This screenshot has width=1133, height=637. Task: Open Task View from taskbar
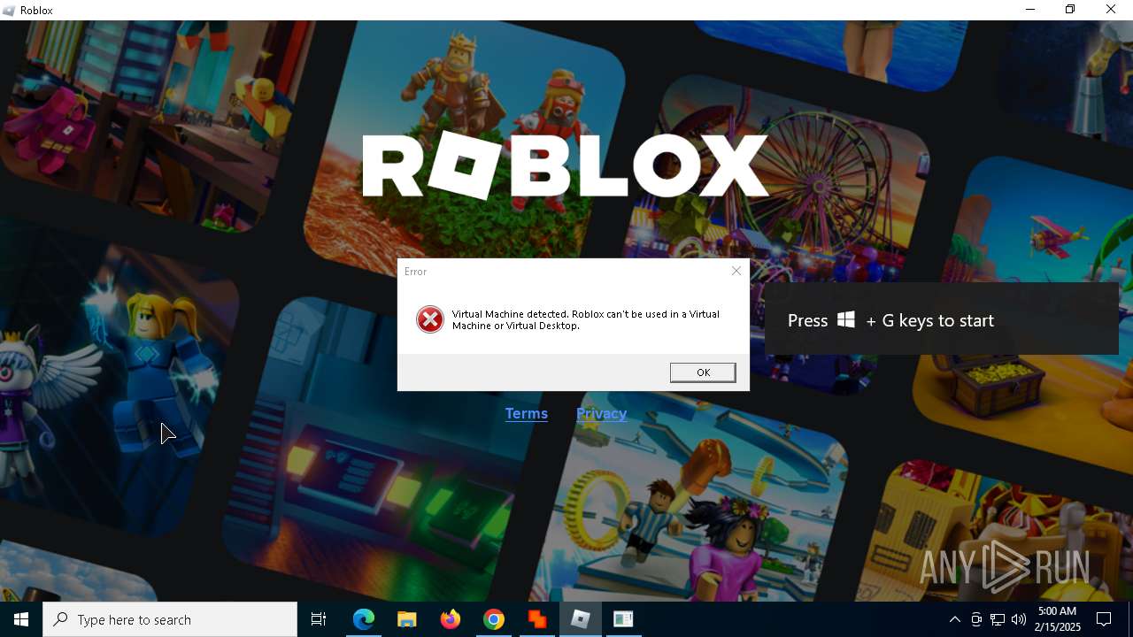click(319, 619)
